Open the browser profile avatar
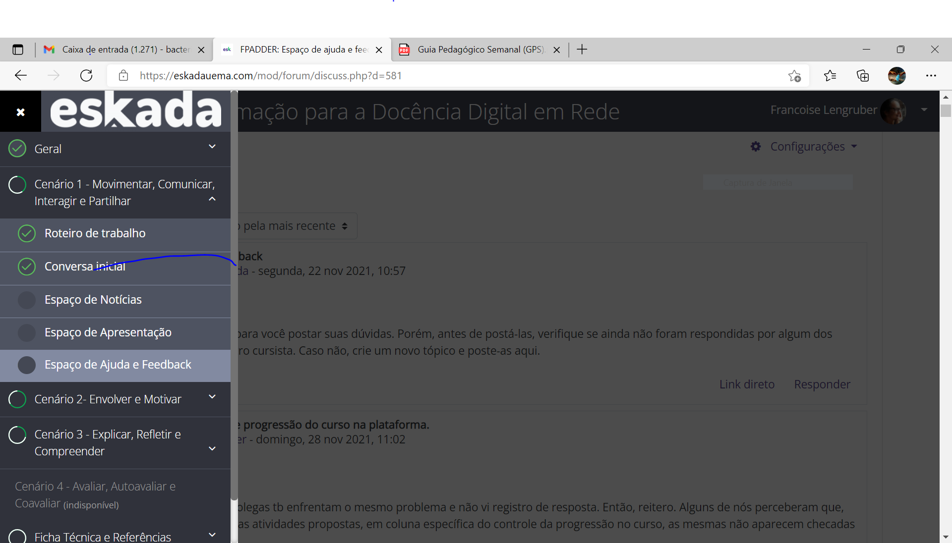The width and height of the screenshot is (952, 543). click(896, 76)
